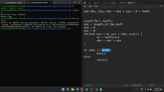Click 'Wrong flag!' output in terminal
The width and height of the screenshot is (164, 92).
6,16
